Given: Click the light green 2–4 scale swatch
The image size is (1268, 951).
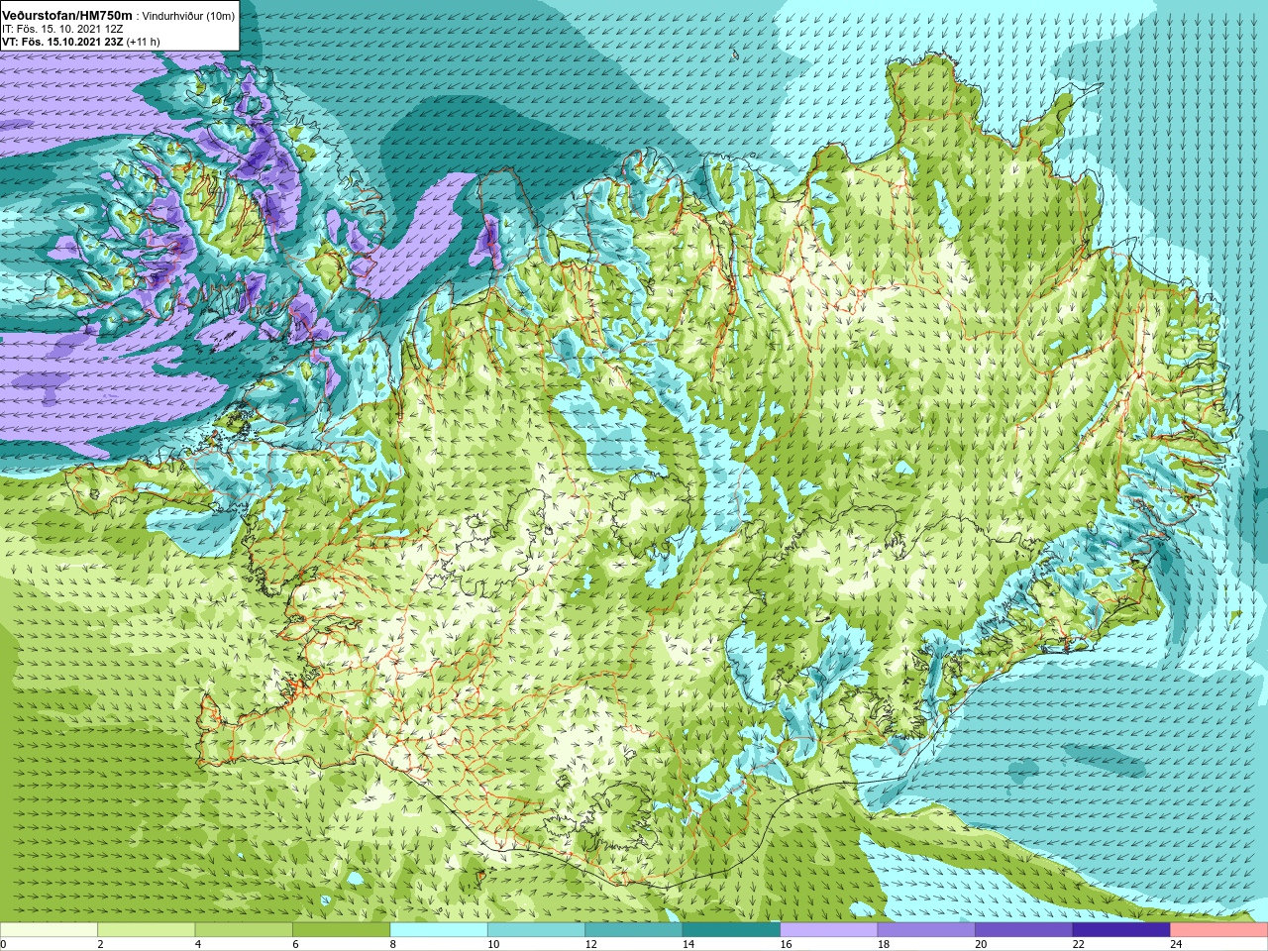Looking at the screenshot, I should point(146,930).
